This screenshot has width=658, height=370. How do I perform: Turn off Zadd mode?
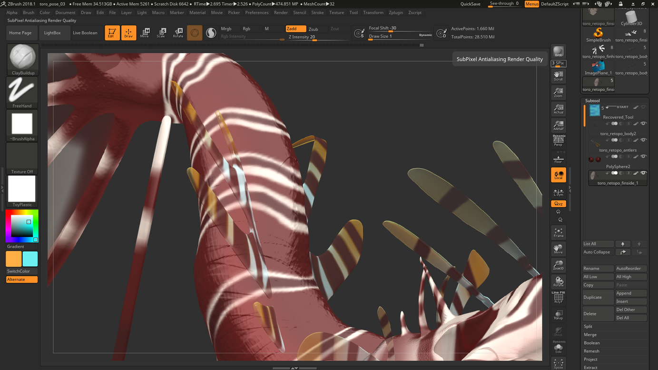295,29
